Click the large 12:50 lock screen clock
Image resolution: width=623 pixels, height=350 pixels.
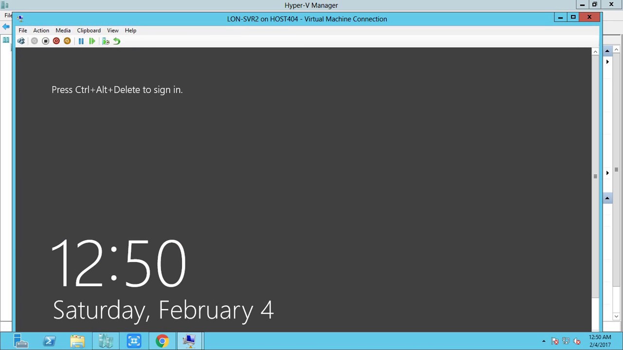click(118, 262)
